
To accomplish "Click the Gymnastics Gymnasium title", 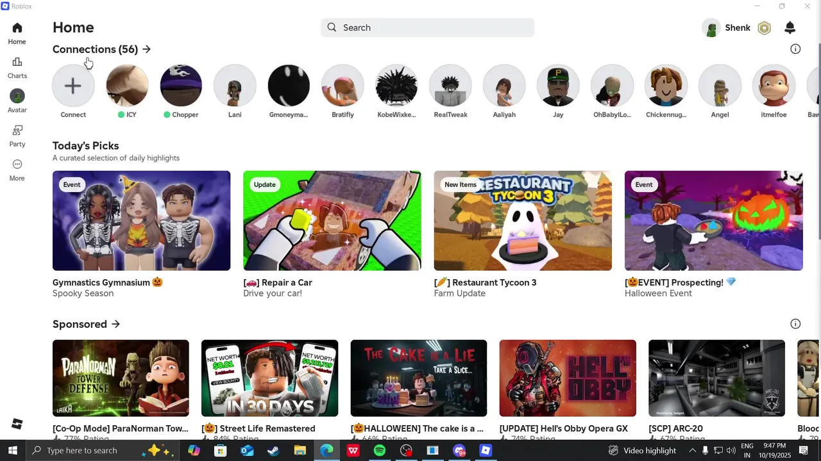I will [108, 282].
